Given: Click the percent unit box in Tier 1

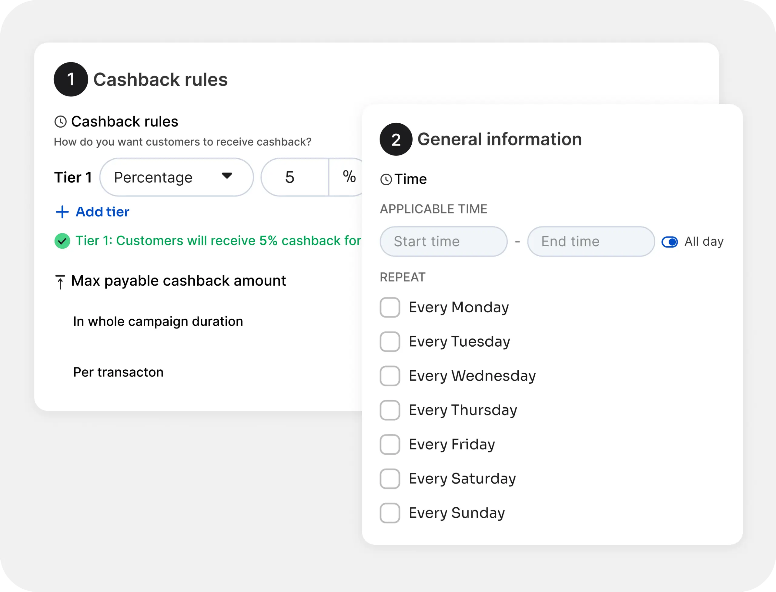Looking at the screenshot, I should [346, 177].
